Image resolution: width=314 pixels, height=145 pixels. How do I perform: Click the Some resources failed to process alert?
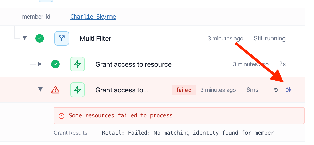(x=179, y=116)
